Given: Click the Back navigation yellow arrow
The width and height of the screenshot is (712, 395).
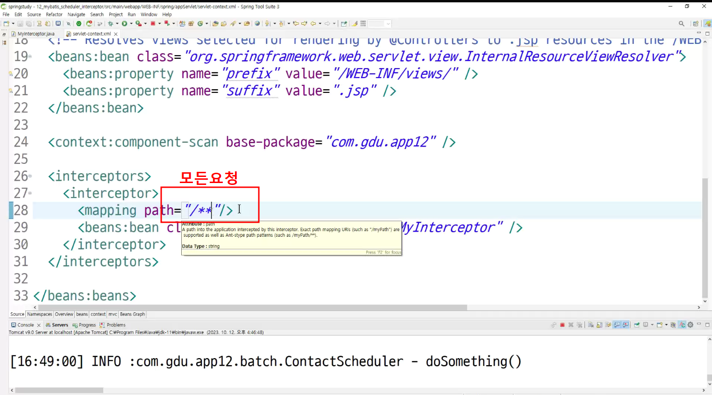Looking at the screenshot, I should click(x=313, y=23).
